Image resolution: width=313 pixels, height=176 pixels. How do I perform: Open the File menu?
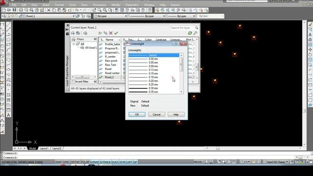click(14, 4)
